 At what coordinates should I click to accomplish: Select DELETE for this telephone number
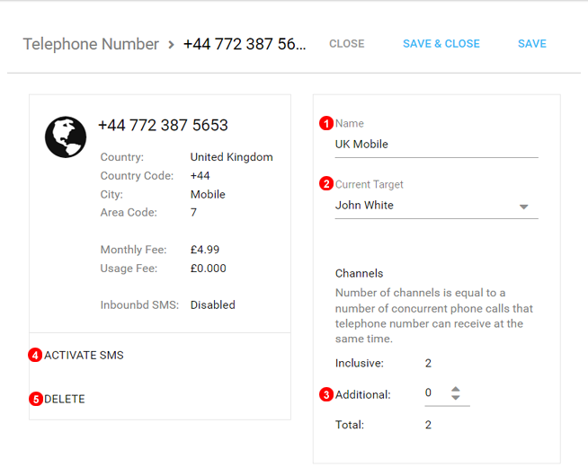pyautogui.click(x=65, y=399)
